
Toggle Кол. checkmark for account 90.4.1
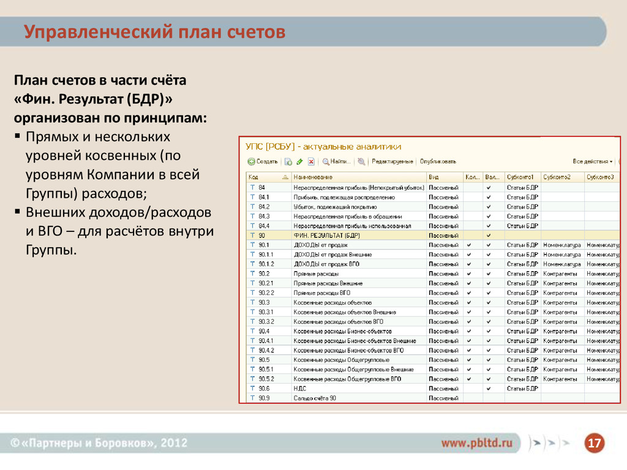(x=469, y=341)
